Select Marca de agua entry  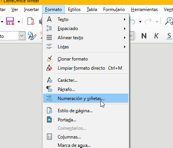[x=86, y=145]
